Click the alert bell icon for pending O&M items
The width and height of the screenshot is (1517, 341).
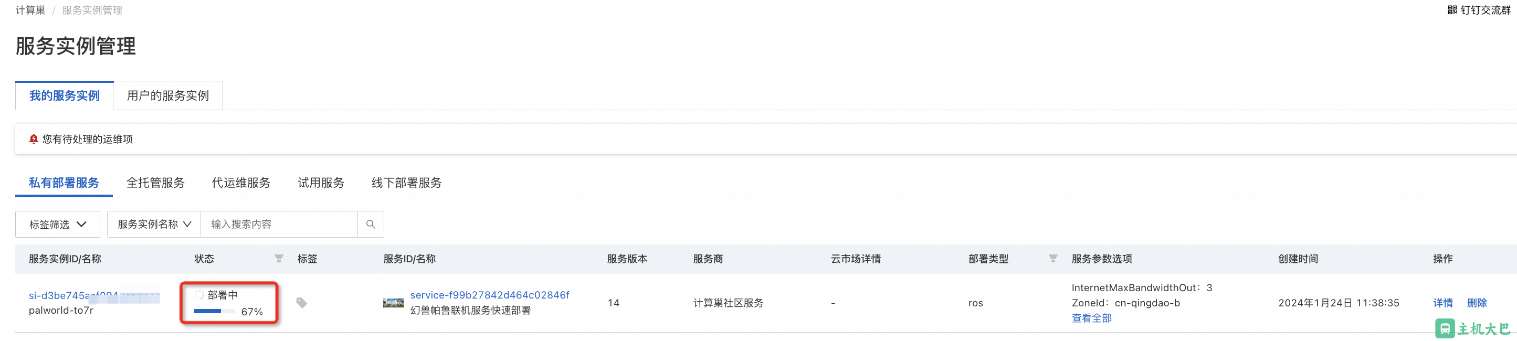pyautogui.click(x=34, y=139)
